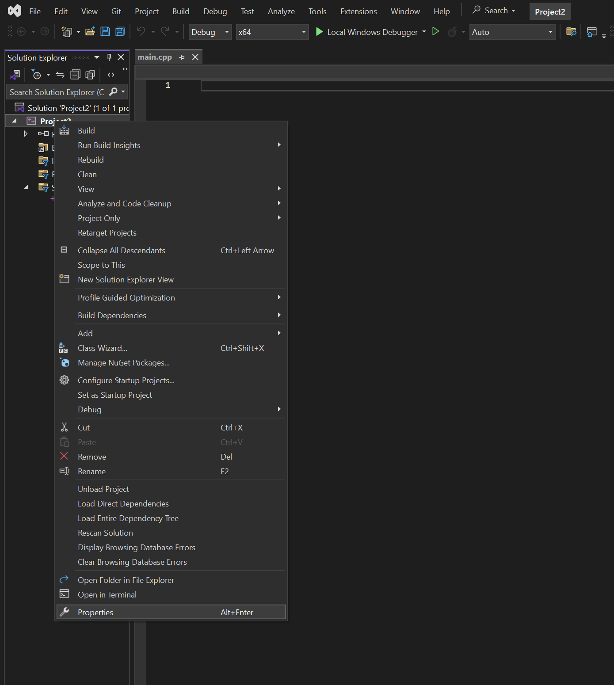
Task: Click the Pending Changes Filter clock icon
Action: pyautogui.click(x=36, y=75)
